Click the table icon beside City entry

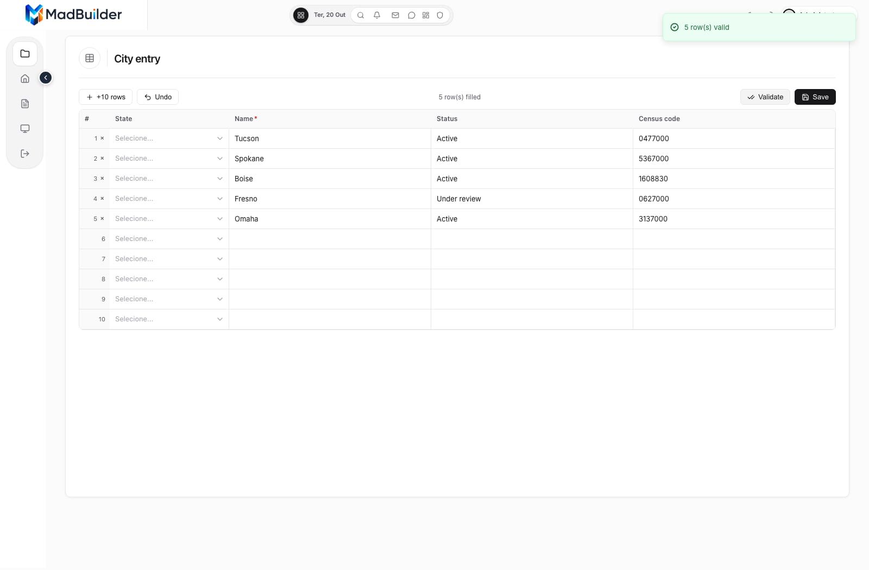tap(90, 58)
